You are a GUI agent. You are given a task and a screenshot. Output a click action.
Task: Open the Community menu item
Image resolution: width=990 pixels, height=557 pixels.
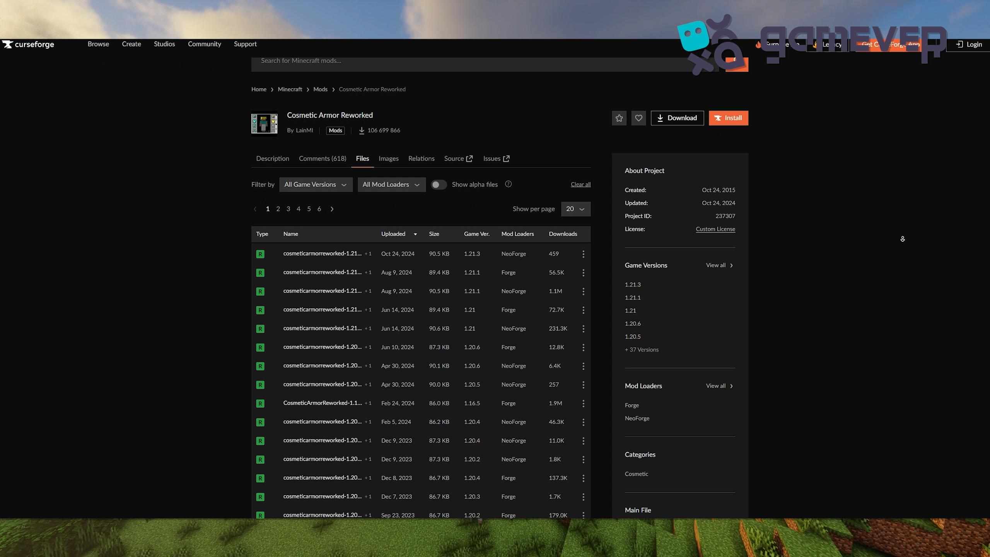pos(205,44)
